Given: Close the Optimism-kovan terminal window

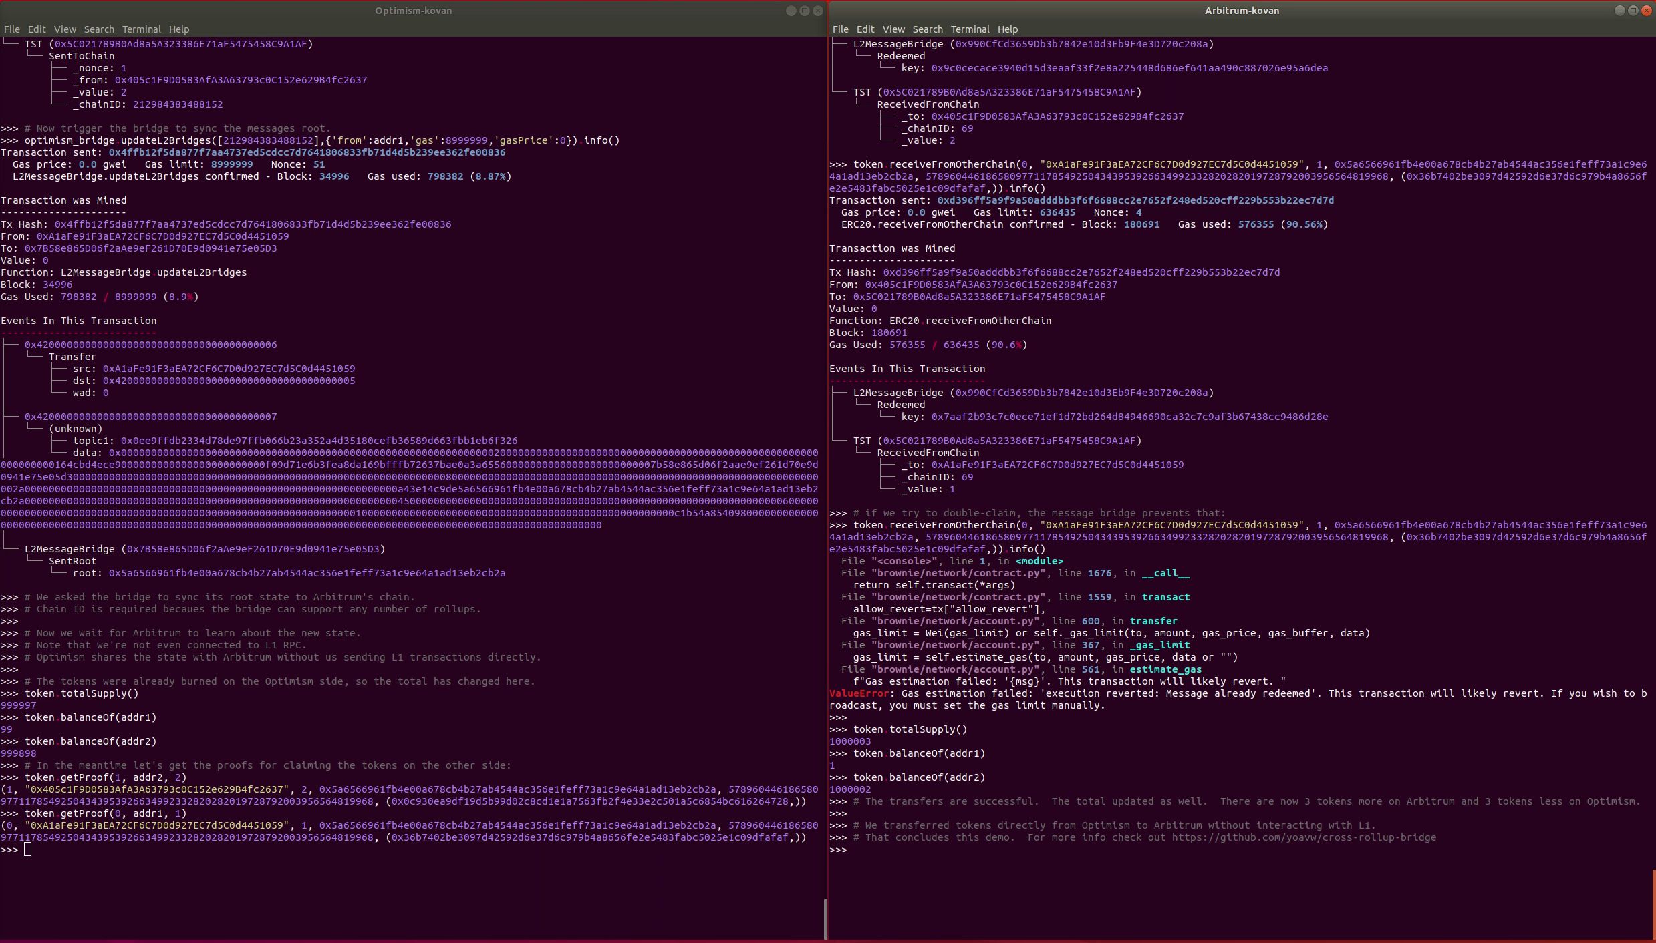Looking at the screenshot, I should pos(818,11).
